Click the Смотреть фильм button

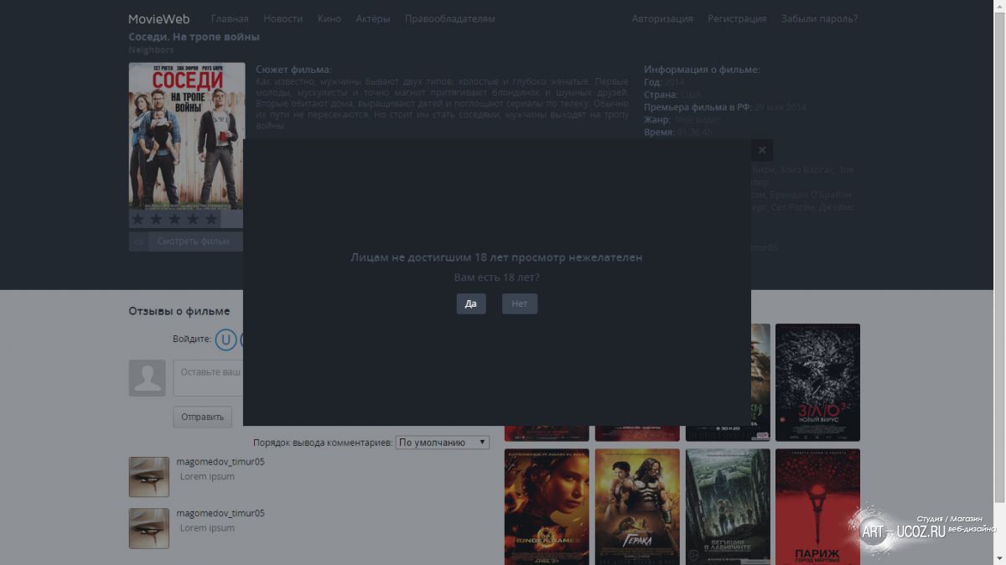pyautogui.click(x=194, y=241)
